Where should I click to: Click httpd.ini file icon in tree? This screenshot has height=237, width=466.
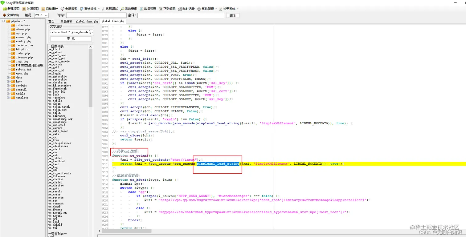click(x=13, y=49)
